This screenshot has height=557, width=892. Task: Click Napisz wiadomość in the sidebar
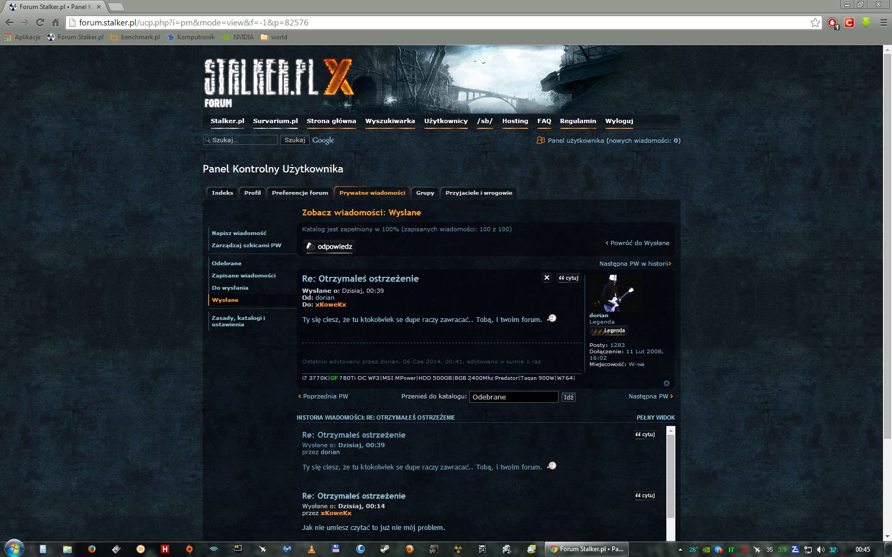pos(239,233)
